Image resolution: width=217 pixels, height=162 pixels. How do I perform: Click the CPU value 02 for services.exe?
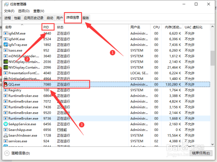click(x=156, y=141)
